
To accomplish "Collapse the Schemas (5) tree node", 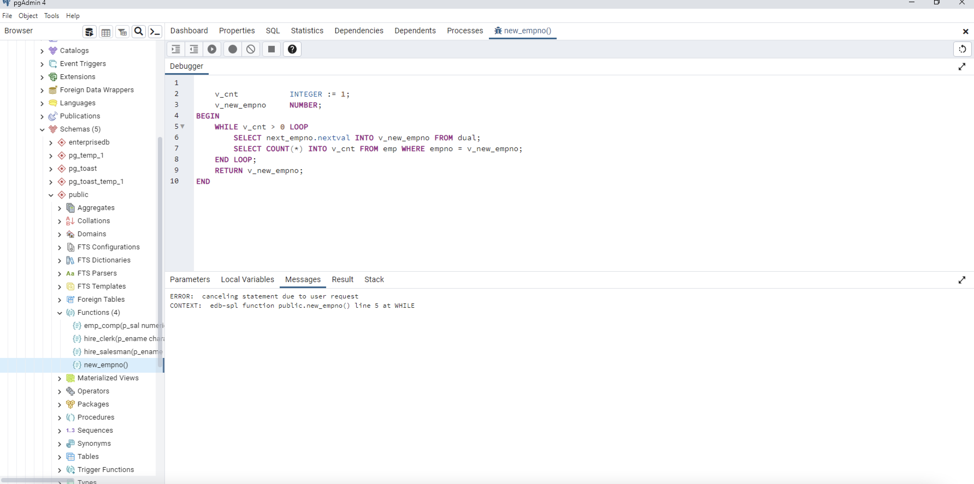I will pyautogui.click(x=42, y=130).
